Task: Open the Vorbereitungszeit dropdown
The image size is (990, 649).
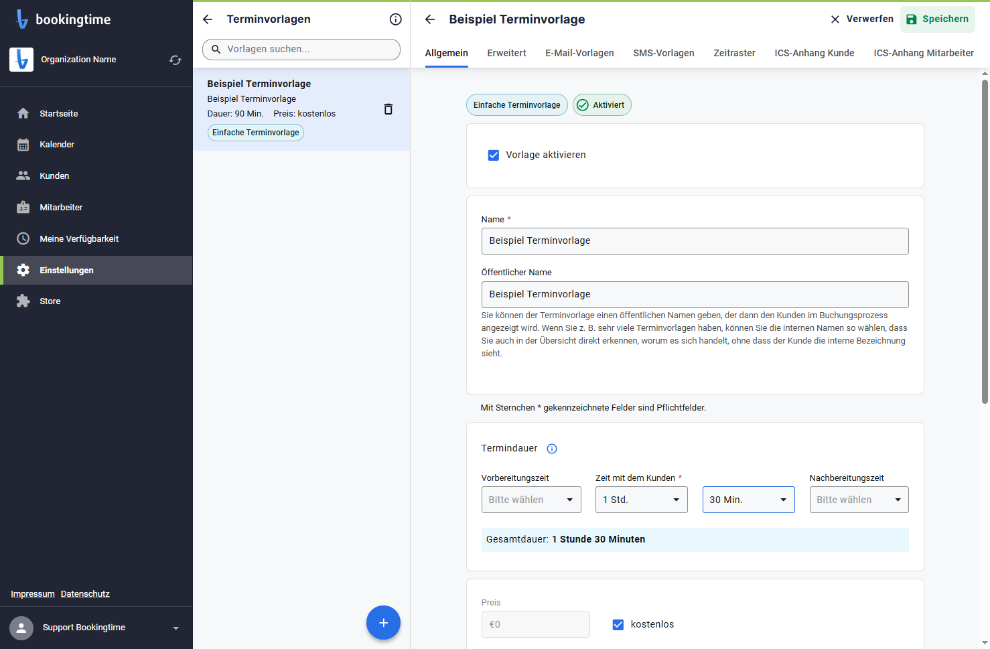Action: 531,500
